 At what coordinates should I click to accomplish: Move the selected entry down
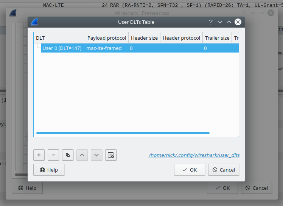point(96,155)
